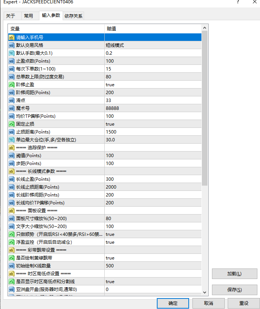
Task: Click the icon for 止损距离(Points)
Action: (11, 132)
